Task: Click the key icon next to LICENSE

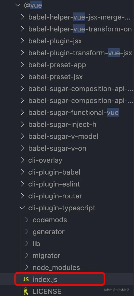Action: pyautogui.click(x=26, y=291)
